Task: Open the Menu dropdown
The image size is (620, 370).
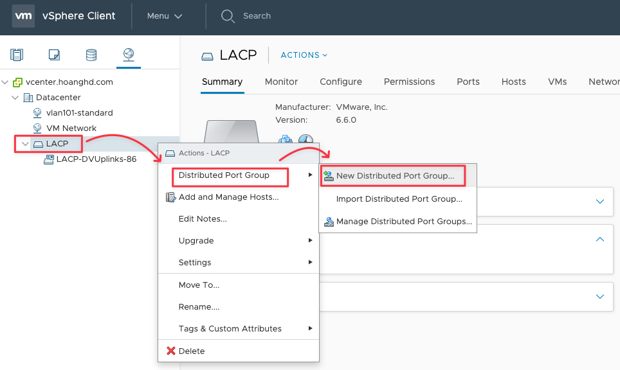Action: 165,16
